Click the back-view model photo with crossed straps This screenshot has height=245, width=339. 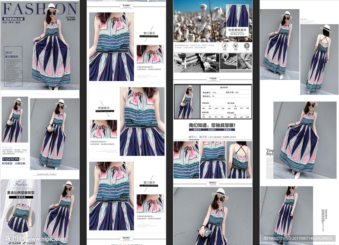(319, 59)
